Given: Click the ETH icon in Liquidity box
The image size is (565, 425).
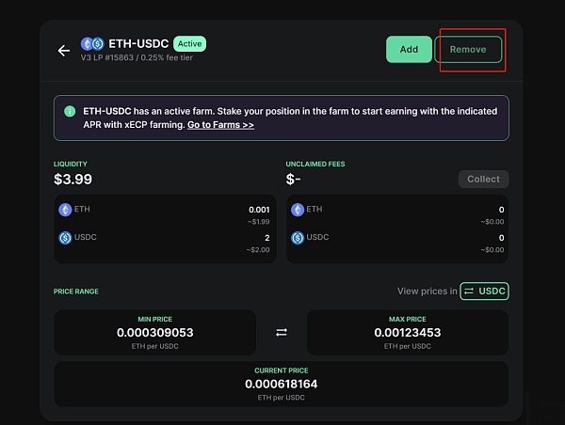Looking at the screenshot, I should click(x=65, y=210).
